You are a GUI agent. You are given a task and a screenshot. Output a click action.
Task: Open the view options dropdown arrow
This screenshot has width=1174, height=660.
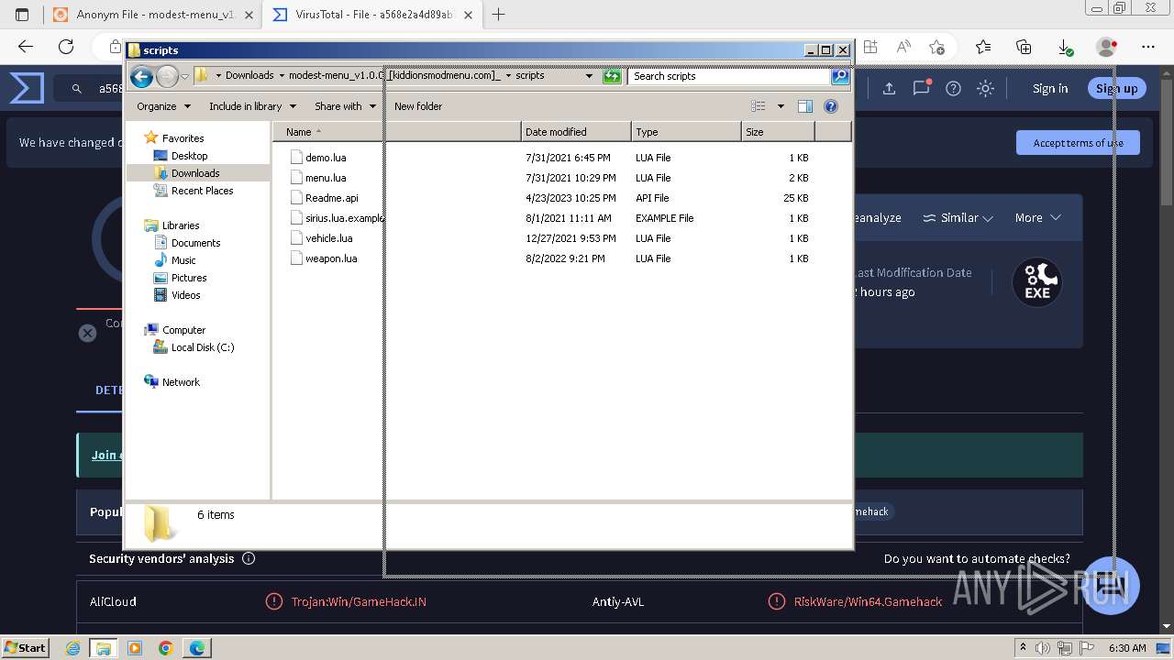click(781, 106)
